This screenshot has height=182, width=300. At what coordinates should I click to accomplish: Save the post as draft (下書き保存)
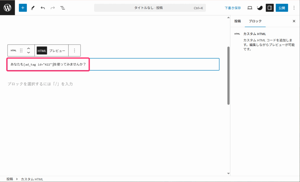(x=233, y=8)
